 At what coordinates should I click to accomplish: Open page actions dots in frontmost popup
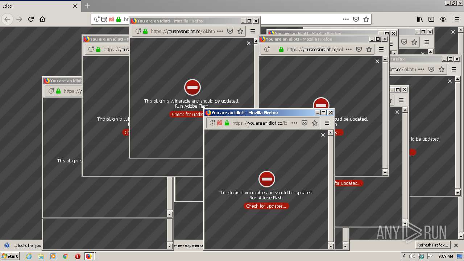point(294,123)
